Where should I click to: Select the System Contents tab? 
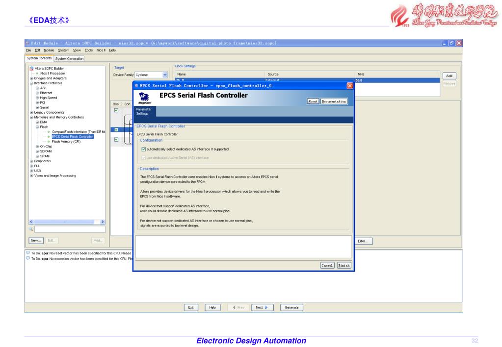click(39, 58)
